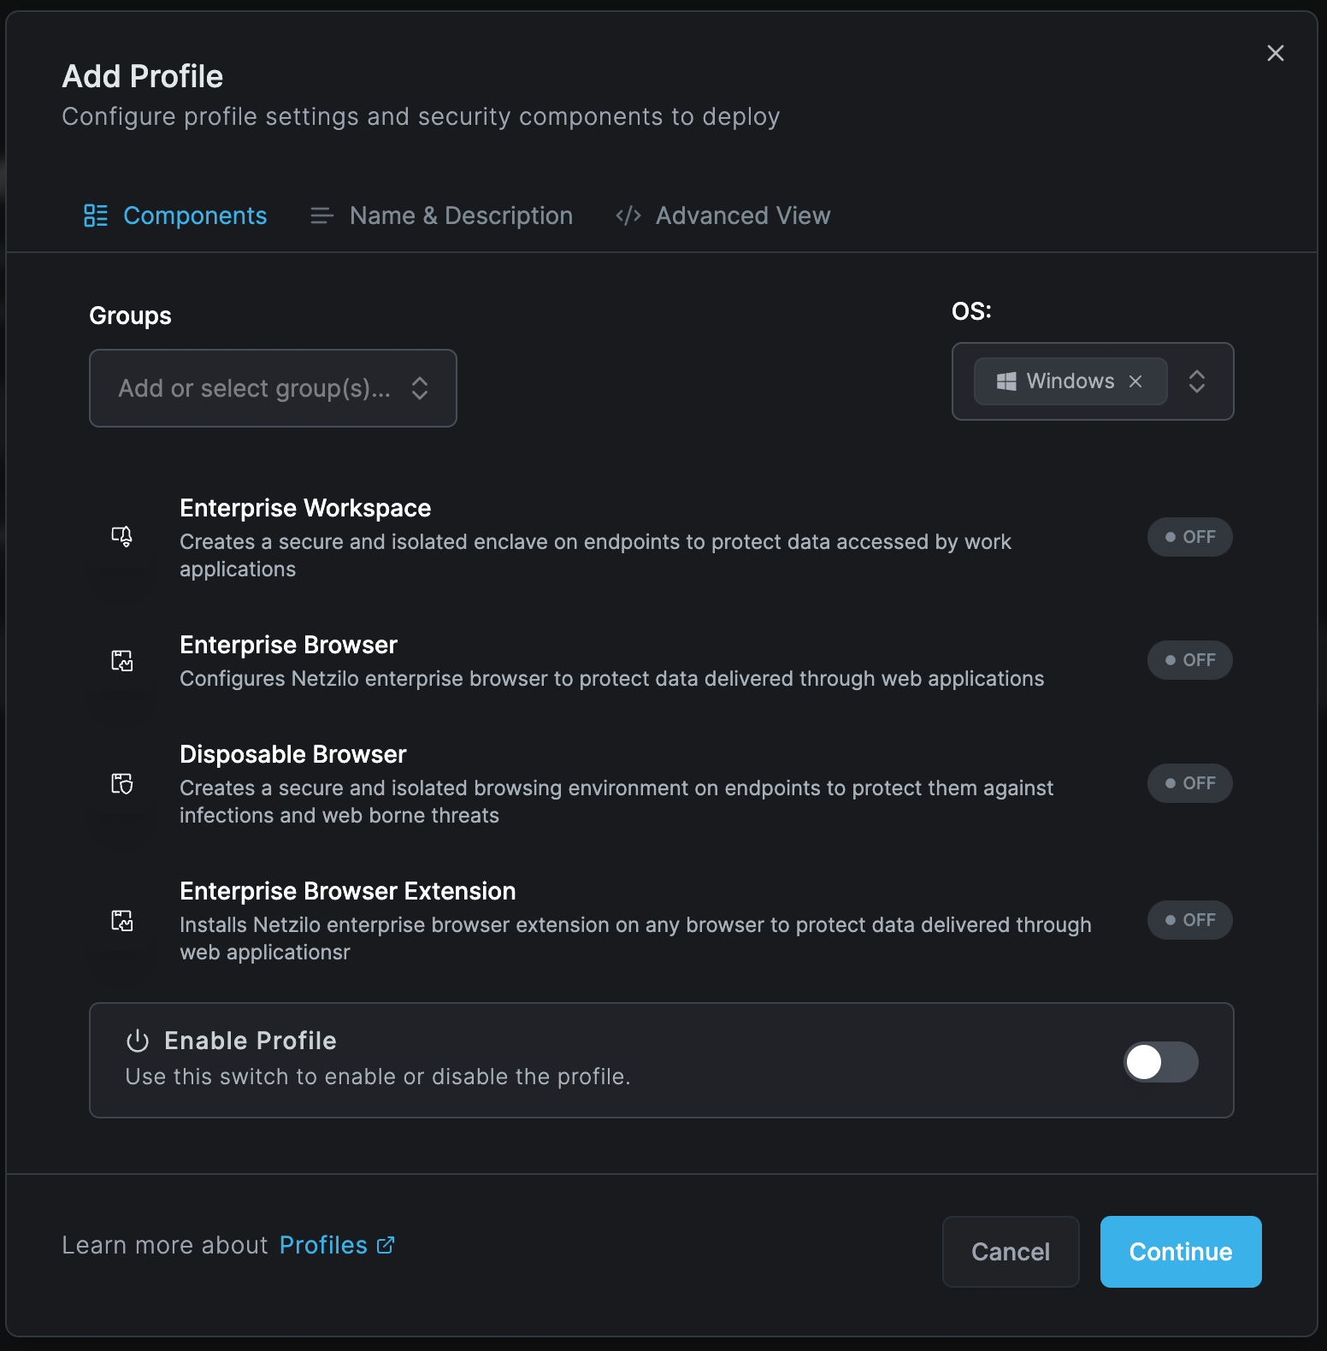Enable the Enterprise Browser component
Image resolution: width=1327 pixels, height=1351 pixels.
tap(1189, 660)
